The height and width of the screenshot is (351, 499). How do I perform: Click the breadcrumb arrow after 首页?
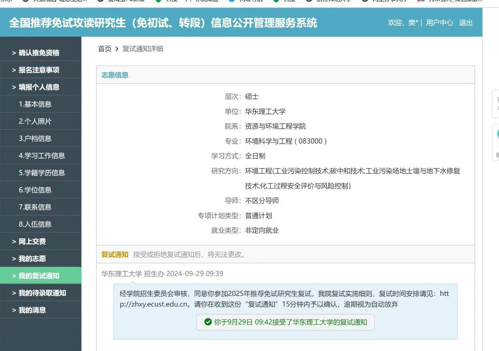click(x=117, y=49)
